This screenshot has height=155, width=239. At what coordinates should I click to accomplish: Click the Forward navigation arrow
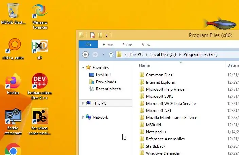(95, 54)
